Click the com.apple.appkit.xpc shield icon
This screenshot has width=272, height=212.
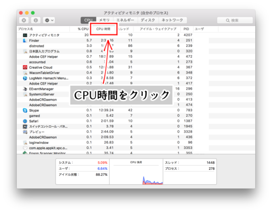pos(25,148)
